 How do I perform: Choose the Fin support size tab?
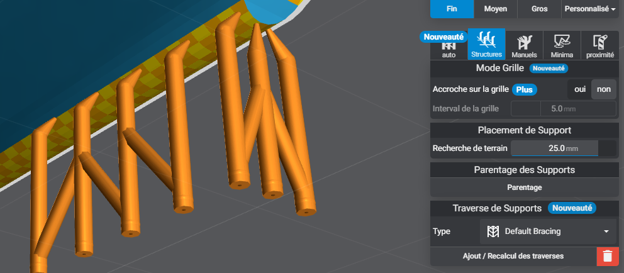452,9
